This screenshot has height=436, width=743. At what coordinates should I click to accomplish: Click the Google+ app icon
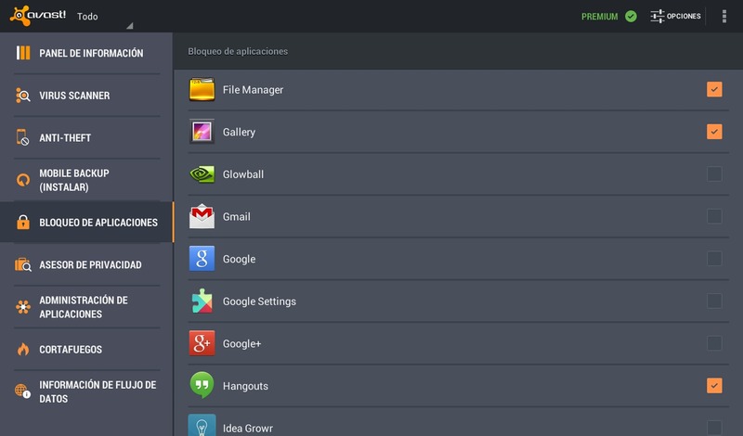(202, 343)
